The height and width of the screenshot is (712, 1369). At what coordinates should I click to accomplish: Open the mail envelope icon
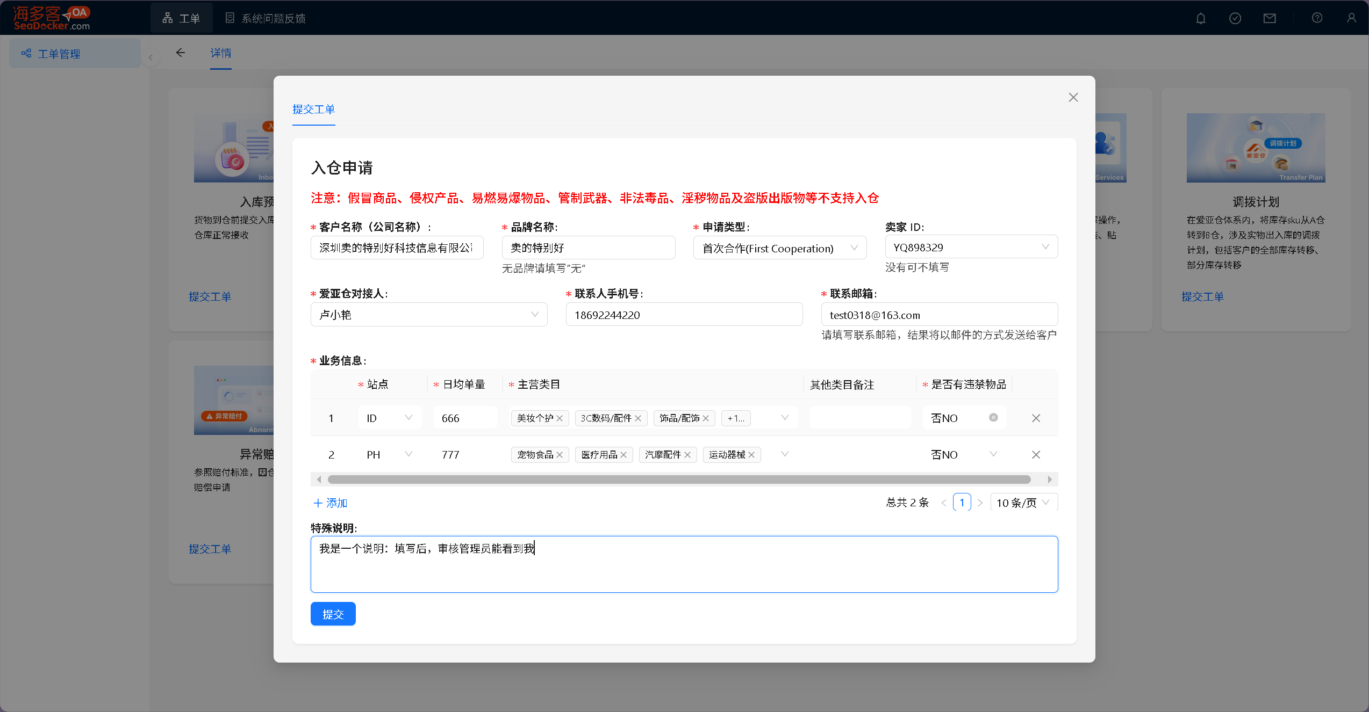point(1270,18)
